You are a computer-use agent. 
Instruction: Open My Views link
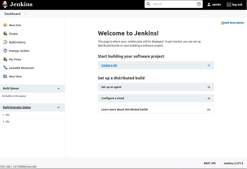click(x=15, y=59)
